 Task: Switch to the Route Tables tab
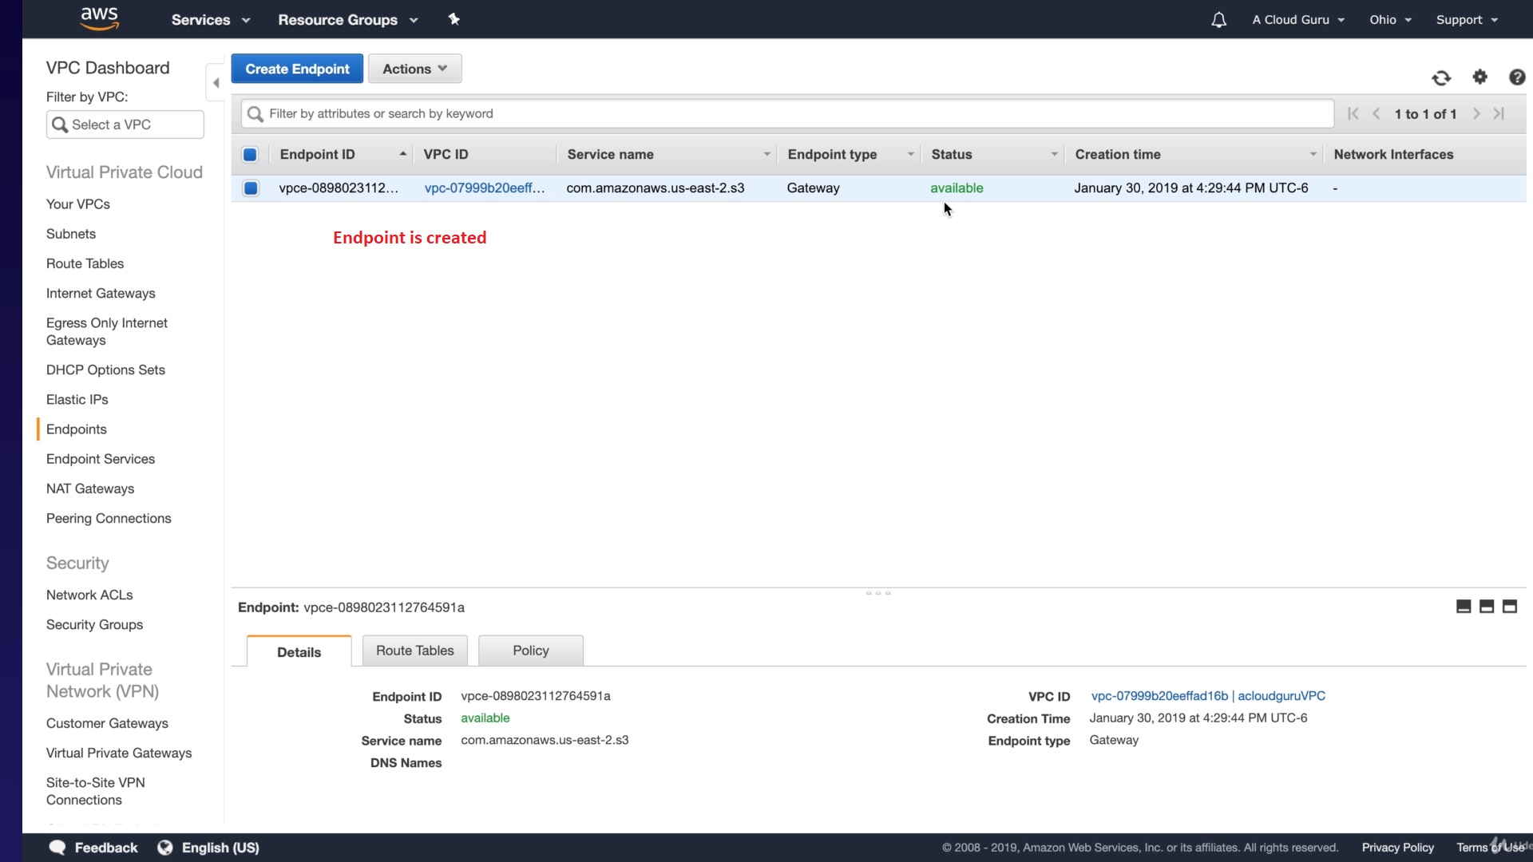(414, 650)
